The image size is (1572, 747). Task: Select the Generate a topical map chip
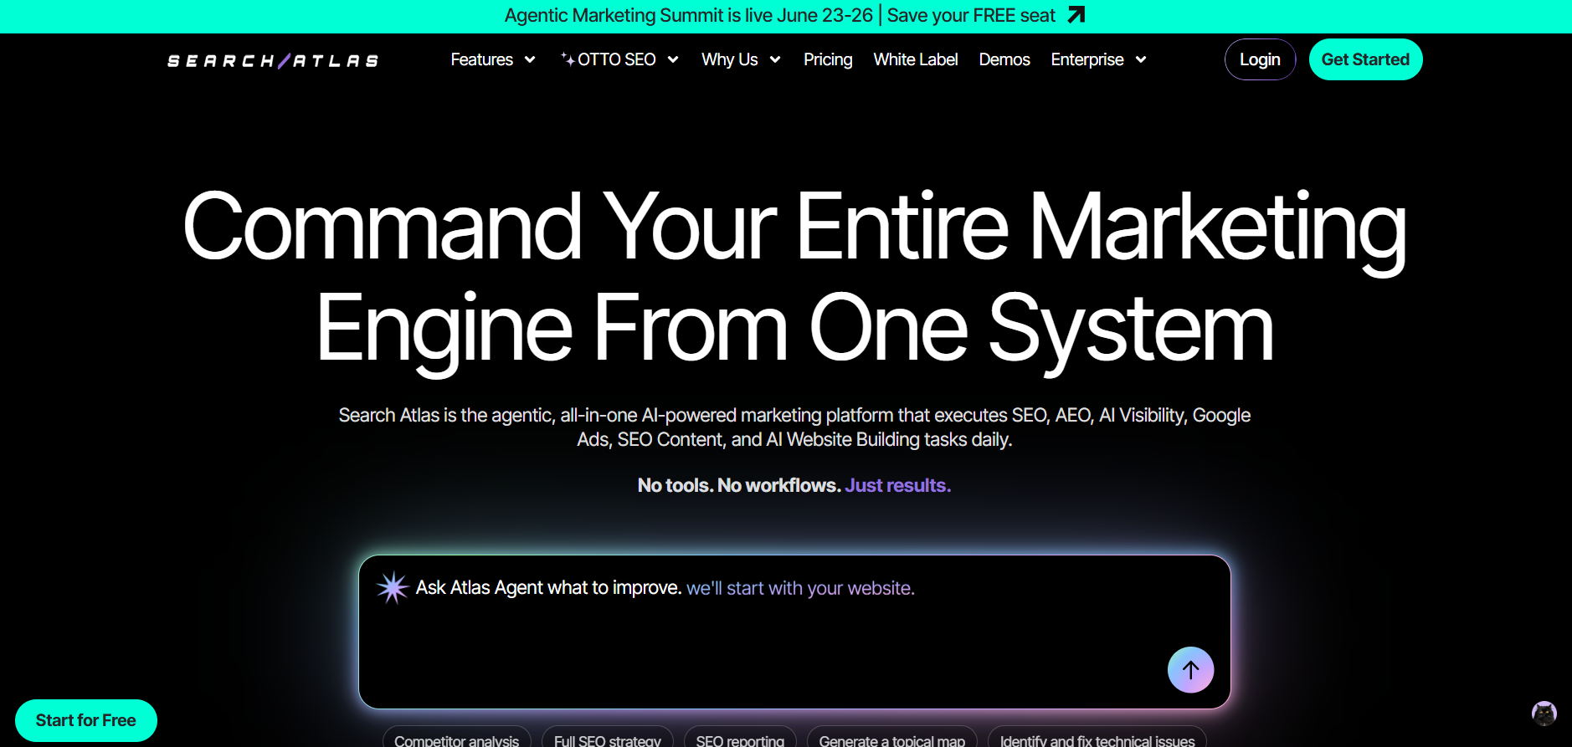tap(892, 737)
